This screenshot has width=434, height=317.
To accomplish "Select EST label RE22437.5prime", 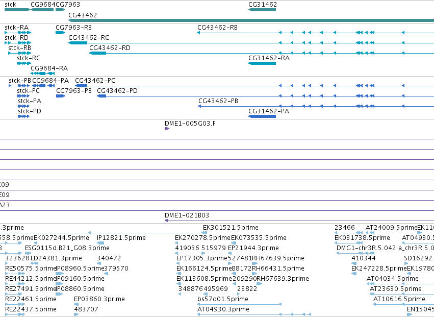I will click(x=31, y=309).
